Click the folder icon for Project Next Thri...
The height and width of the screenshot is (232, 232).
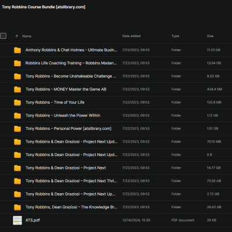coord(17,181)
